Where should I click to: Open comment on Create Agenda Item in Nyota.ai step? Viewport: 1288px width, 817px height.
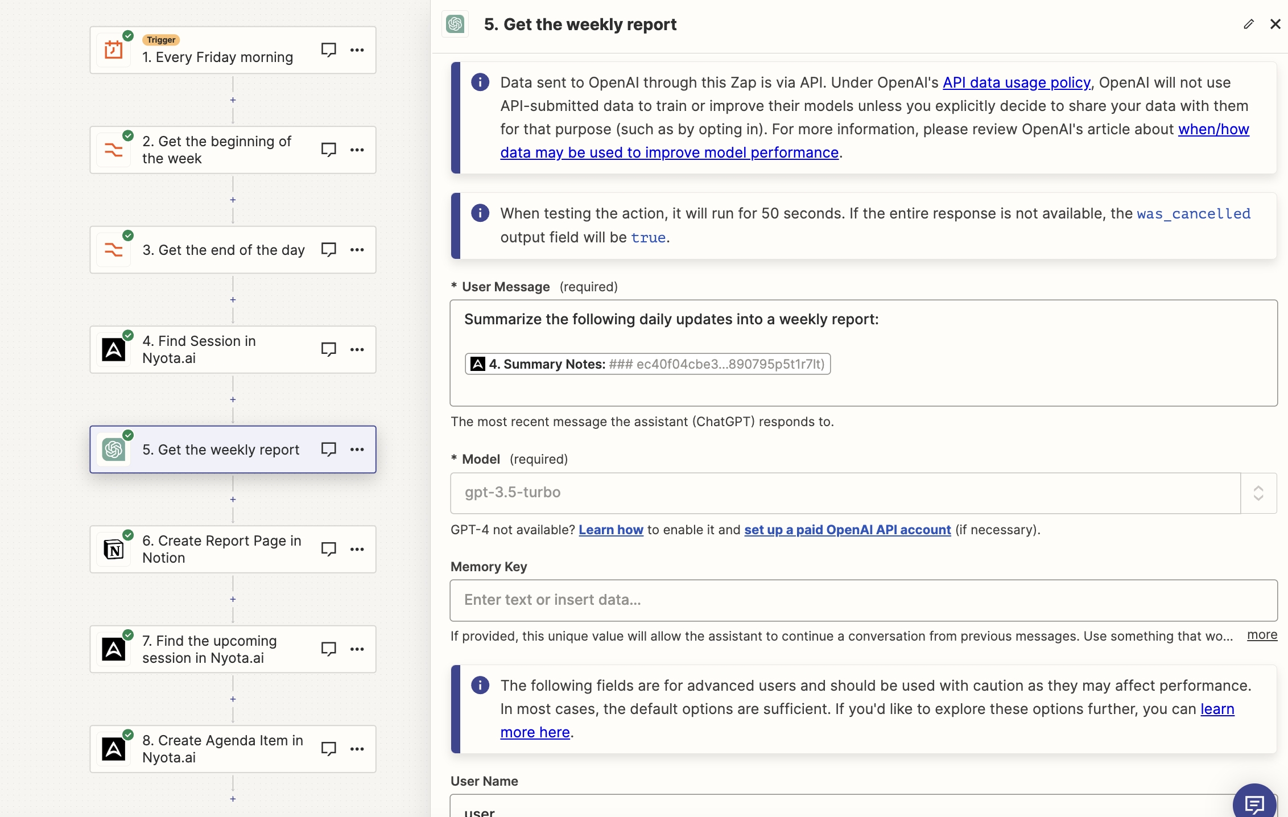click(x=328, y=749)
